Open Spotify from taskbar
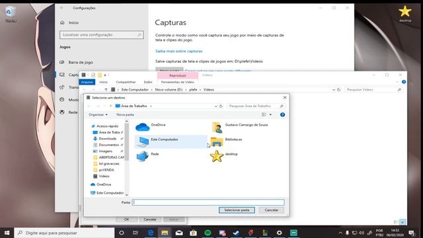The height and width of the screenshot is (238, 423). point(208,233)
